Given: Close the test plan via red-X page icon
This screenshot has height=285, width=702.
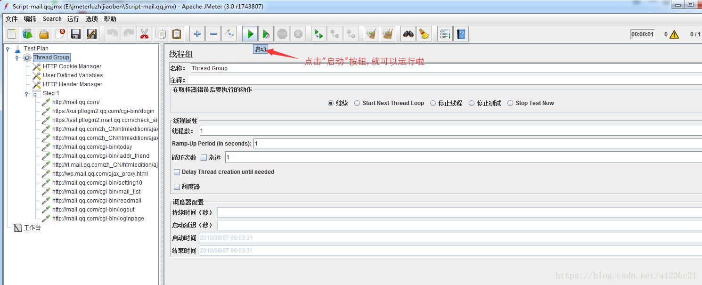Looking at the screenshot, I should (x=60, y=34).
